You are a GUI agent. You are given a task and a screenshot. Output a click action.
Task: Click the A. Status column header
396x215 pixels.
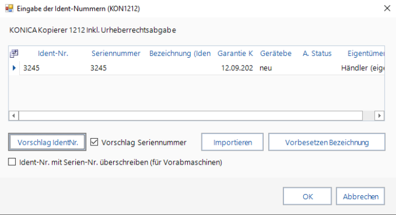click(317, 53)
